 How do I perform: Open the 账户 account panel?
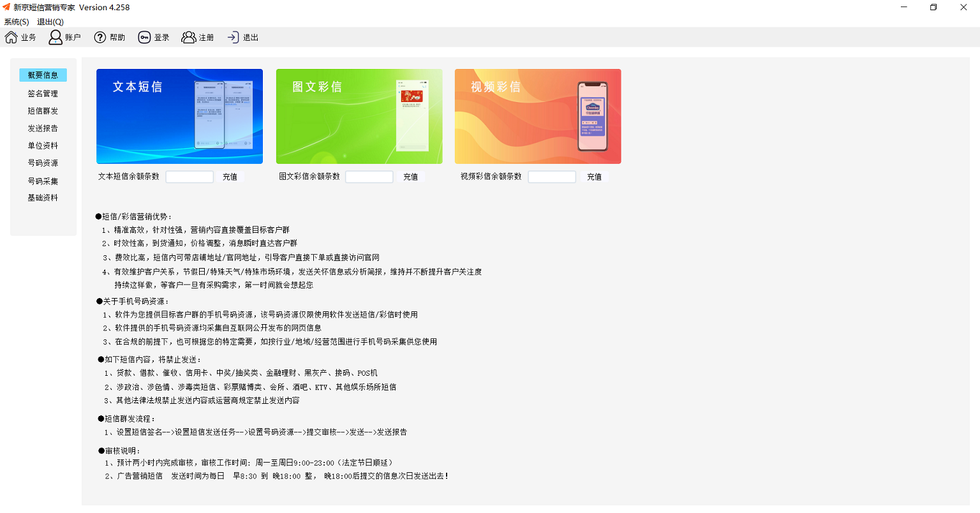[64, 37]
